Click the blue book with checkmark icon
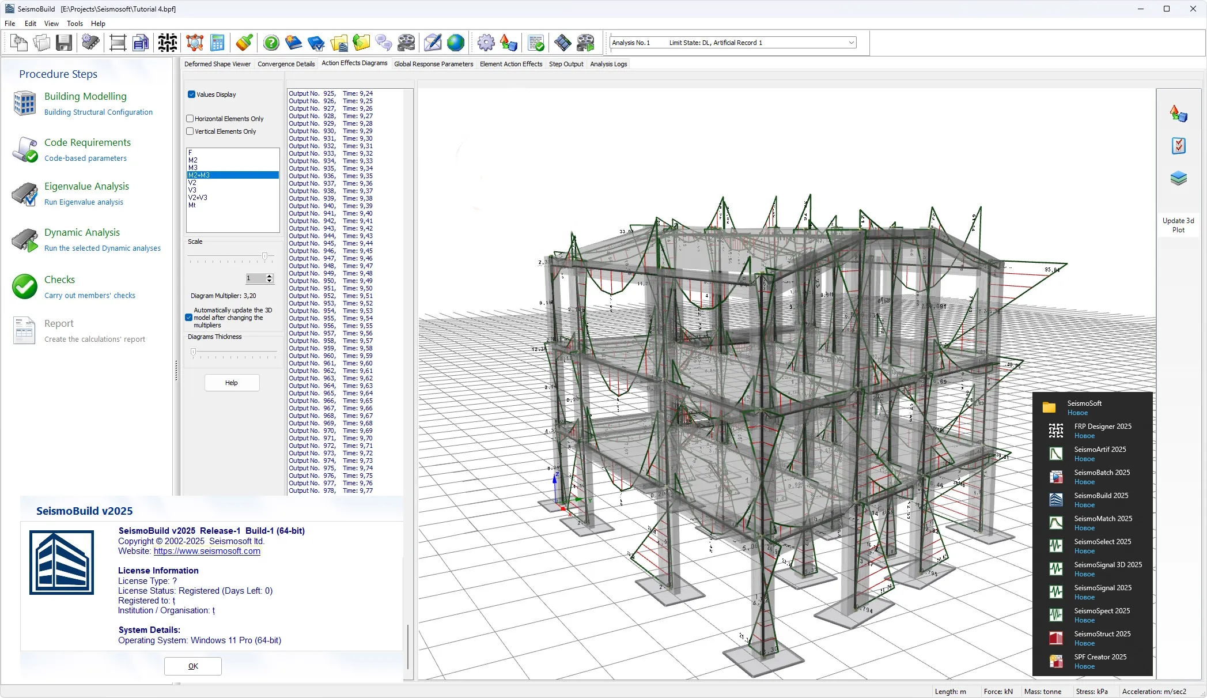 click(x=316, y=43)
